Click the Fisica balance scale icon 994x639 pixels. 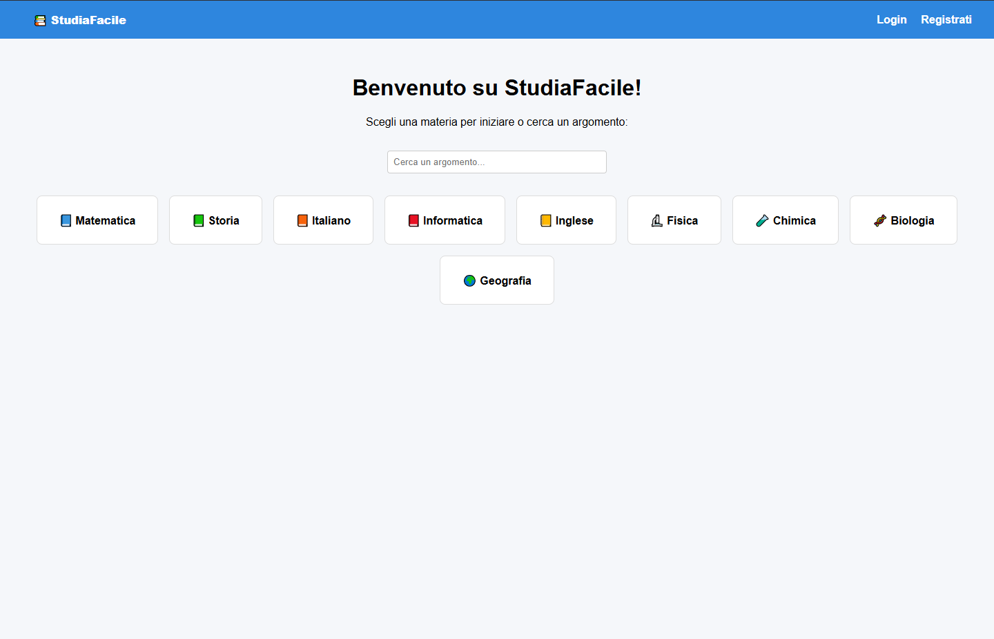pyautogui.click(x=656, y=220)
